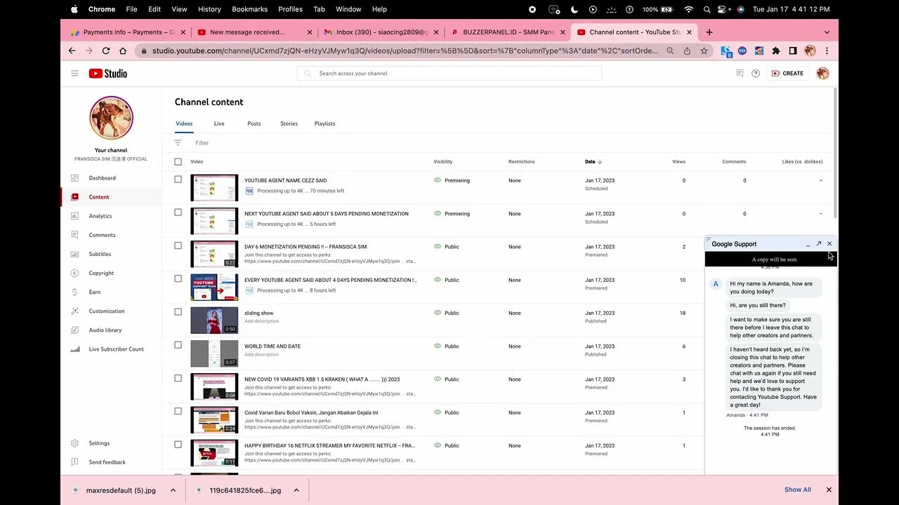Click the Filter text input

[x=202, y=142]
